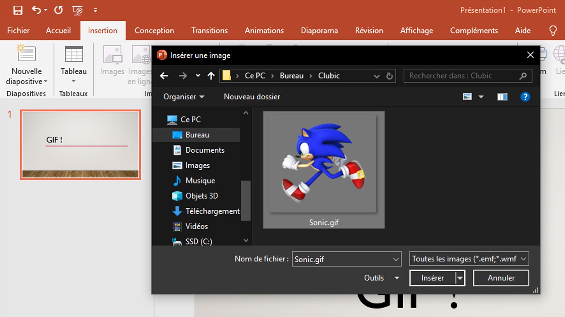Click the Rechercher dans Clubic search field
565x317 pixels.
(x=468, y=76)
